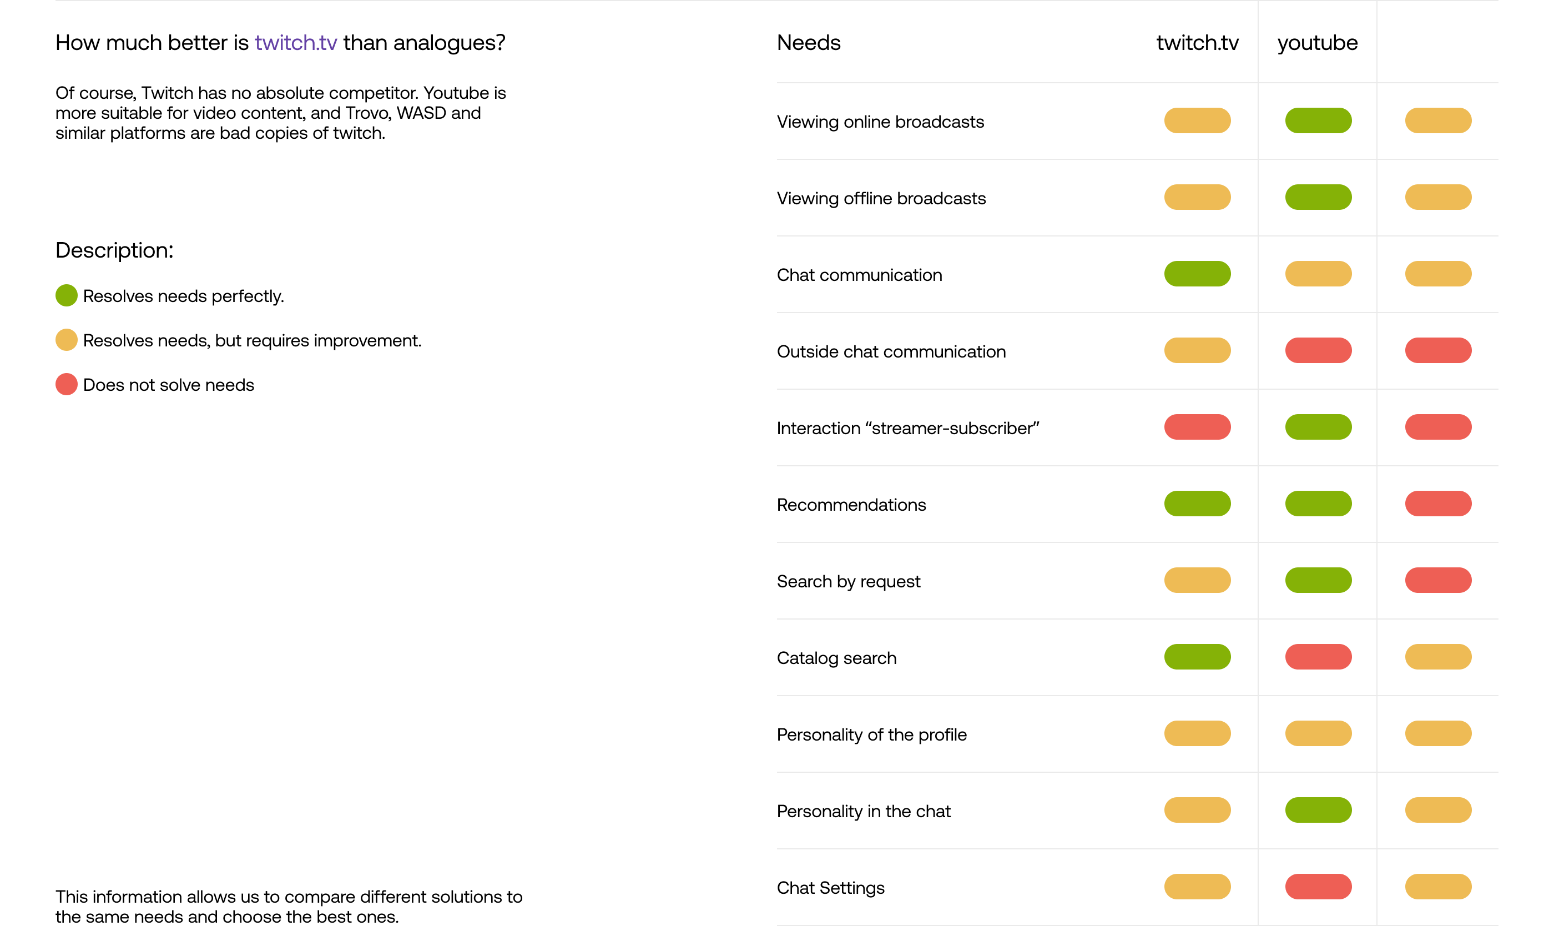Click the red legend dot for 'Does not solve needs'
1554x926 pixels.
click(66, 384)
